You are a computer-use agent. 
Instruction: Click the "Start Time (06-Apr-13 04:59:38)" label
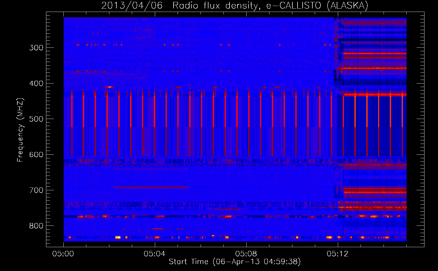tap(235, 262)
